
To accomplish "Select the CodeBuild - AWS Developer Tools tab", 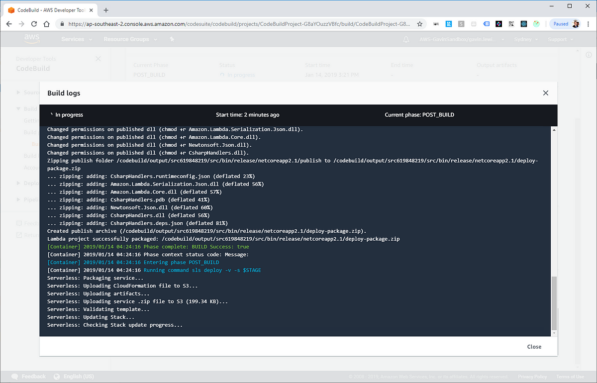I will tap(50, 10).
